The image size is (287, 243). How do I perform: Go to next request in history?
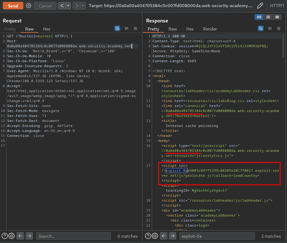click(x=77, y=6)
